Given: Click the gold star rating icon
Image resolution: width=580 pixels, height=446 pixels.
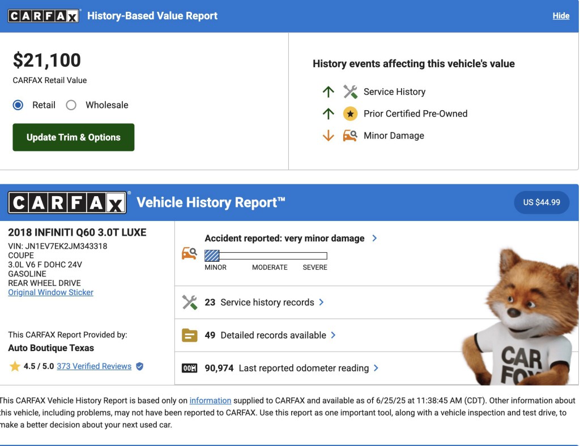Looking at the screenshot, I should pos(15,366).
